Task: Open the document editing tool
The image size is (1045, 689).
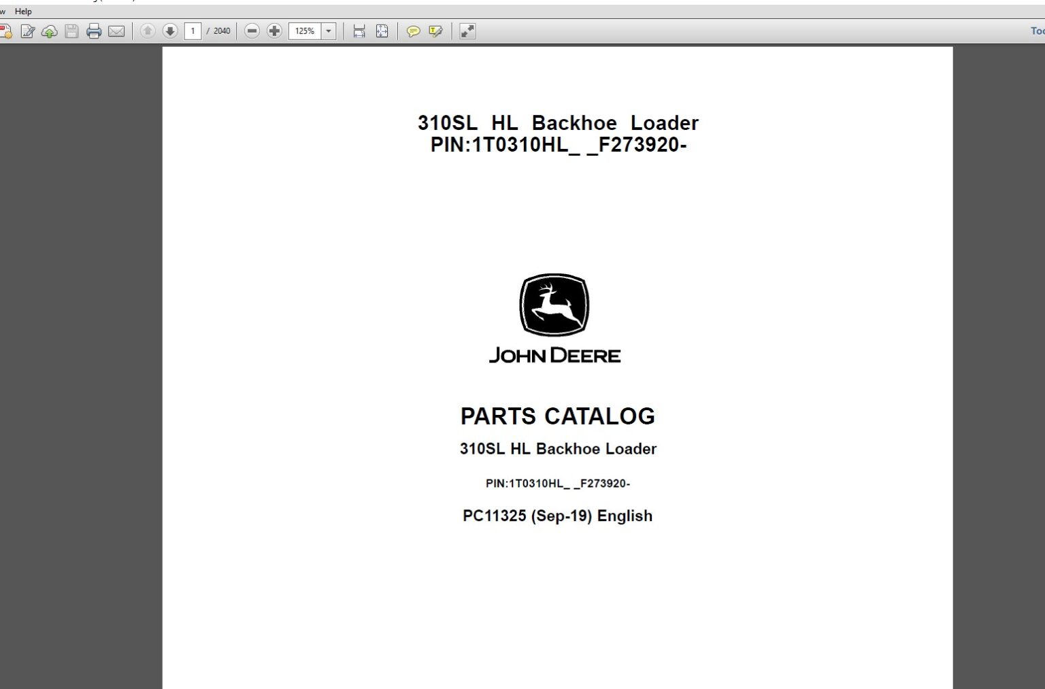Action: [27, 31]
